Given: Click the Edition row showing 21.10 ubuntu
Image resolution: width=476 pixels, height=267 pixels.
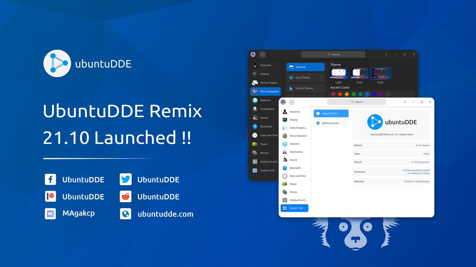Looking at the screenshot, I should pos(392,145).
